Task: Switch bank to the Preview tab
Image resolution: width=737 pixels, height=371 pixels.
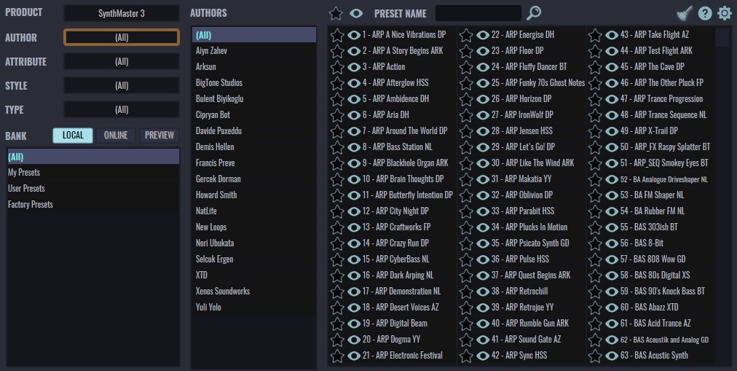Action: [x=159, y=136]
